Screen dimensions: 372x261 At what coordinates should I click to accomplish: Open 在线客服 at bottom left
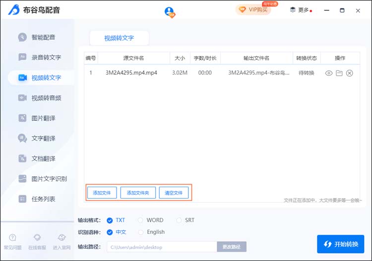37,242
